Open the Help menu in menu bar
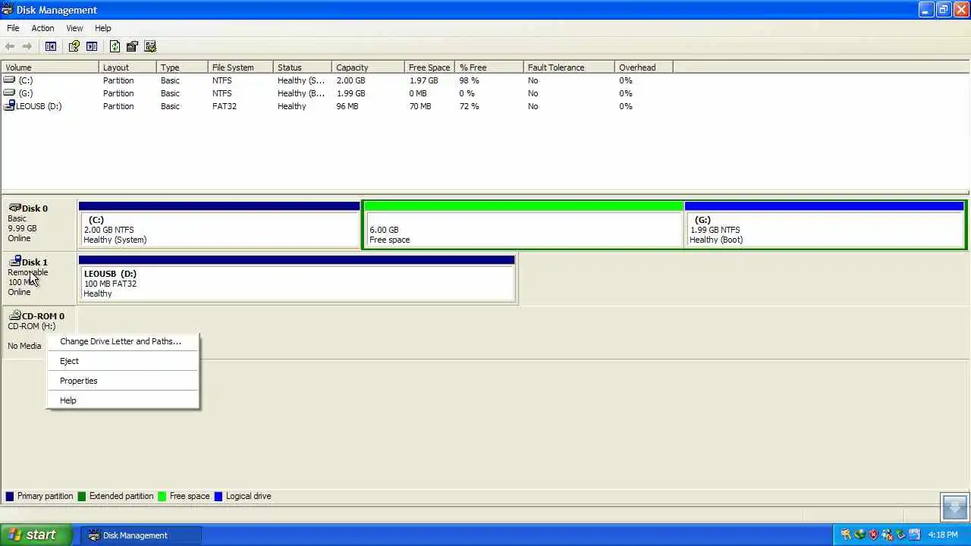The width and height of the screenshot is (971, 546). (x=102, y=28)
